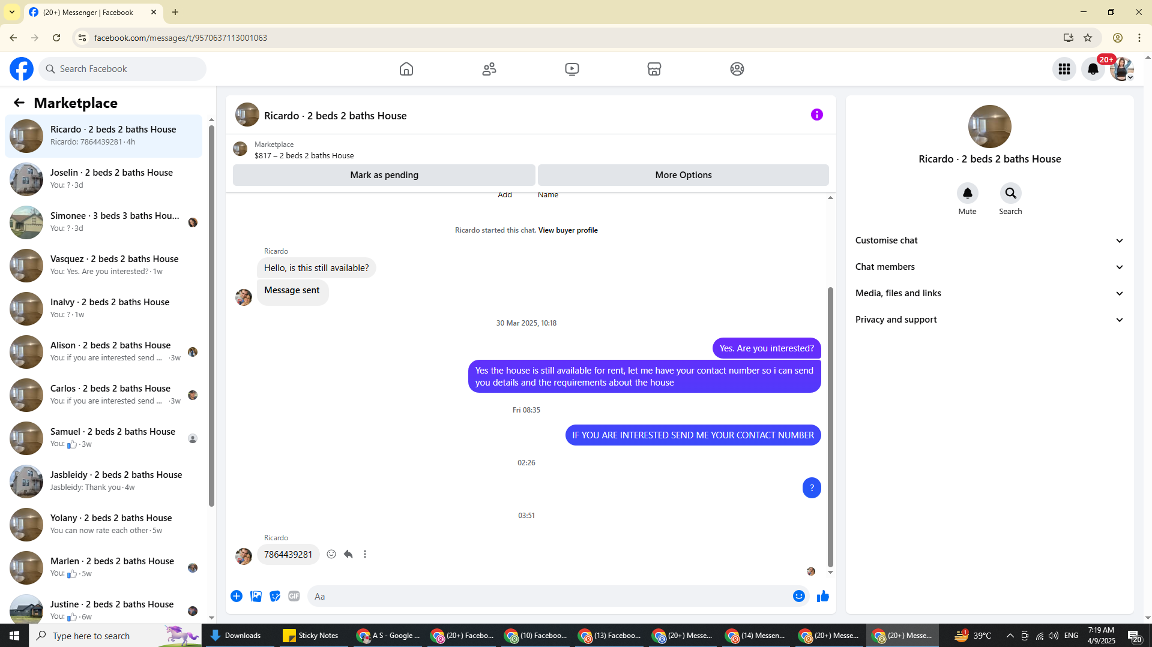Image resolution: width=1152 pixels, height=647 pixels.
Task: Choose a GIF icon
Action: (294, 596)
